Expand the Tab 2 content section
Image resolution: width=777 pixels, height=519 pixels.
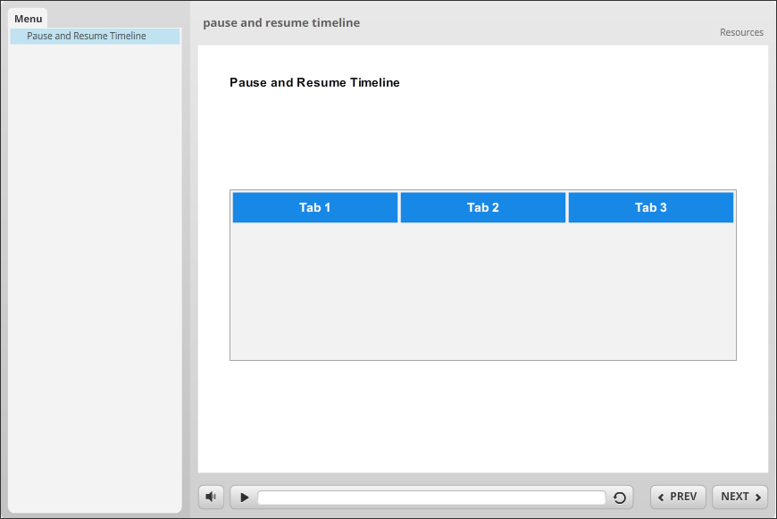(482, 206)
